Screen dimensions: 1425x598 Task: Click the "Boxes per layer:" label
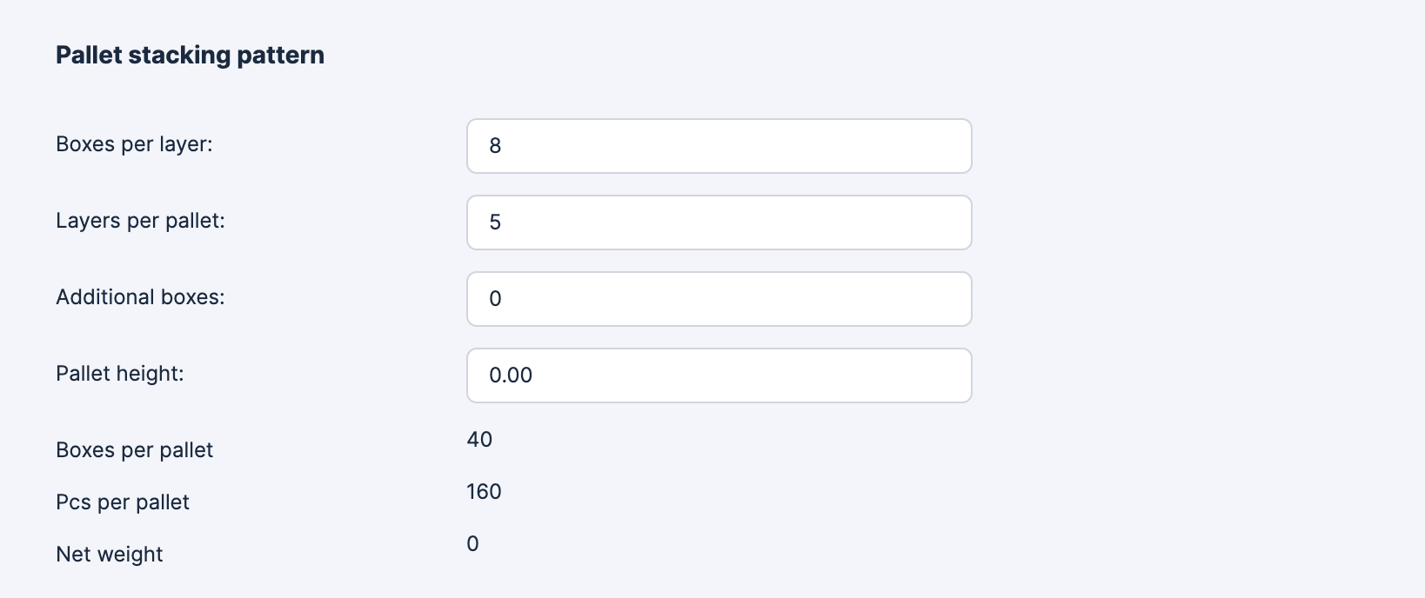(x=134, y=144)
